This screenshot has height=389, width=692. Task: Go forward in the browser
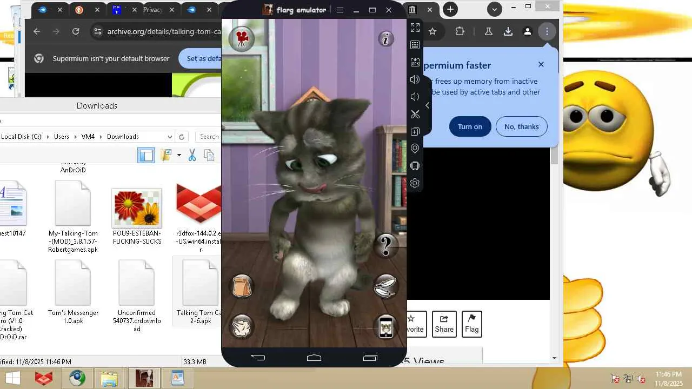tap(56, 31)
